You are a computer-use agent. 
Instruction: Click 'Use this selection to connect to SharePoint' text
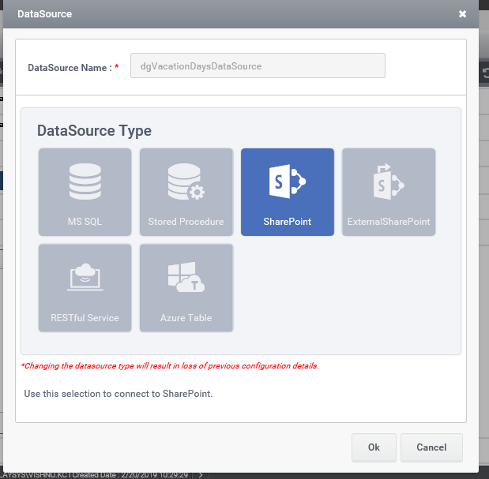pos(118,394)
